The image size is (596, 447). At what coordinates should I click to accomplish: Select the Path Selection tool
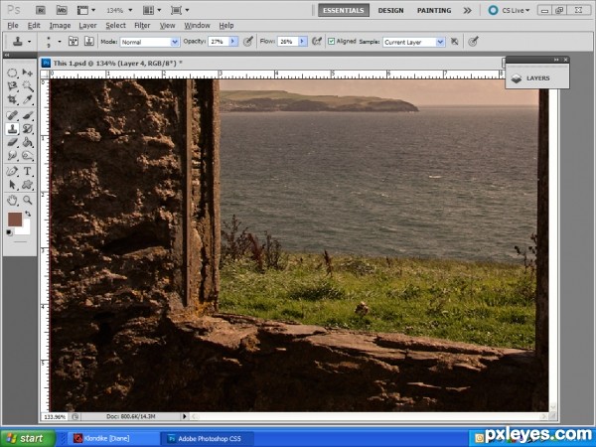pyautogui.click(x=12, y=185)
